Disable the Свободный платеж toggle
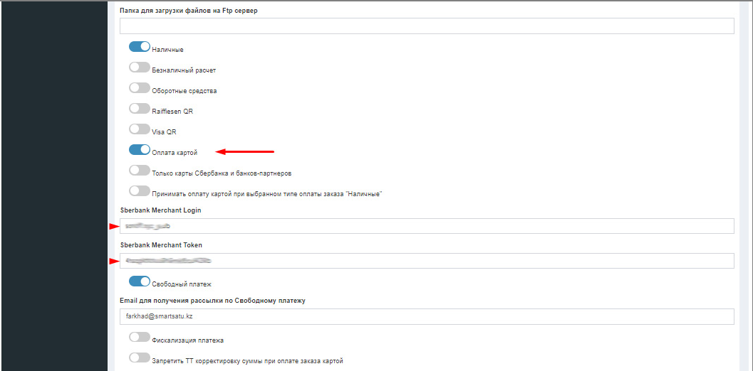Viewport: 753px width, 371px height. (x=140, y=281)
